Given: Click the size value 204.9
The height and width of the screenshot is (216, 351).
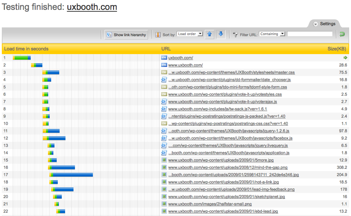Looking at the screenshot, I should pyautogui.click(x=342, y=175).
